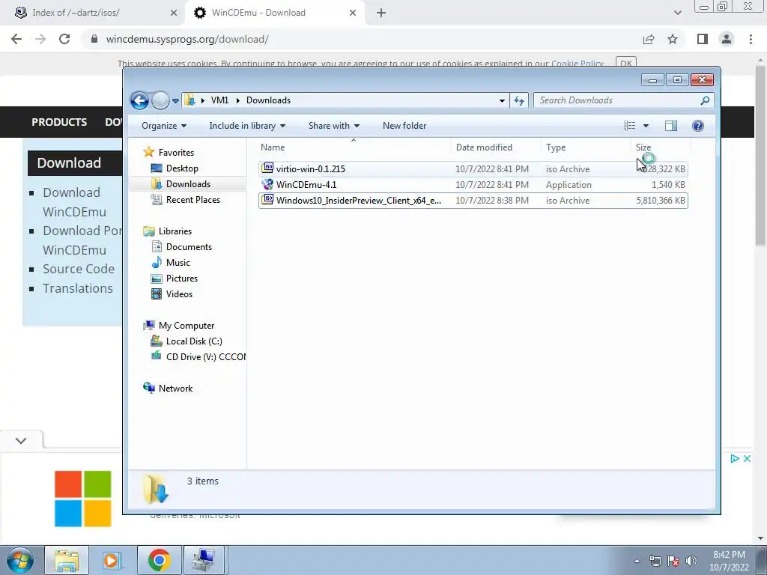Toggle the preview pane button

click(x=671, y=126)
